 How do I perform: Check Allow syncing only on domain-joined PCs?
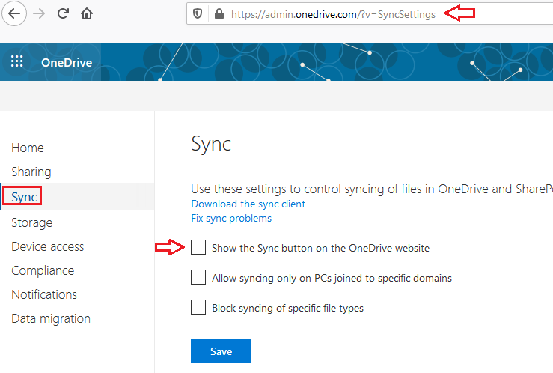point(198,277)
